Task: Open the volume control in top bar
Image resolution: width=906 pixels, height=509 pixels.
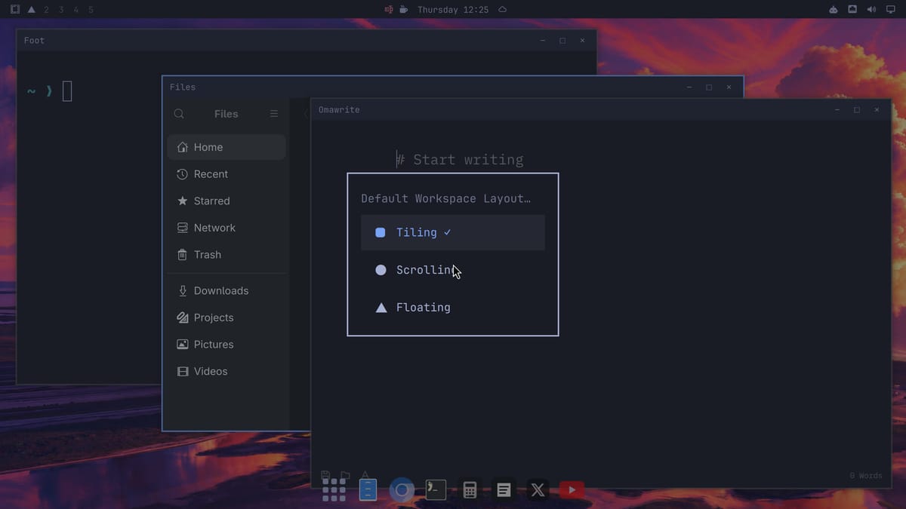Action: pos(871,10)
